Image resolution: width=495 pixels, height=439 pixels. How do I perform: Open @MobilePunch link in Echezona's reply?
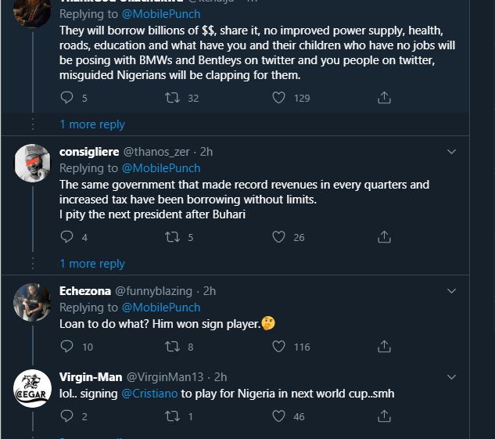[160, 308]
